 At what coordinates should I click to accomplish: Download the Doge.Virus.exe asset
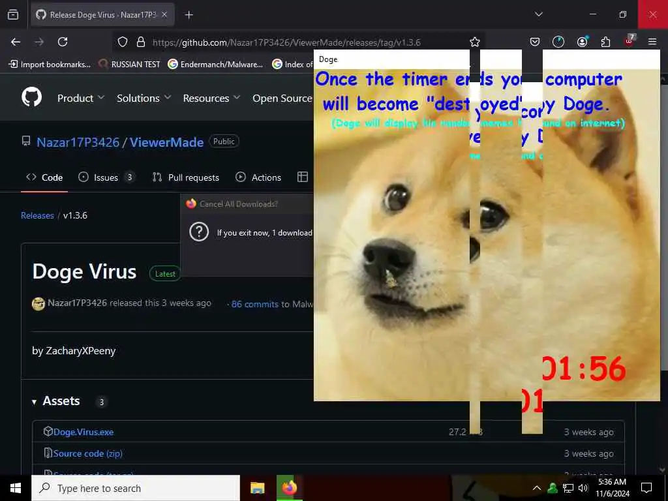click(x=83, y=432)
